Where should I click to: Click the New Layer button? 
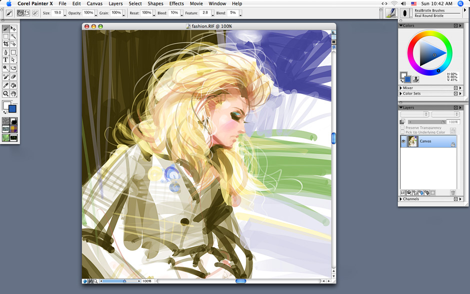point(415,192)
